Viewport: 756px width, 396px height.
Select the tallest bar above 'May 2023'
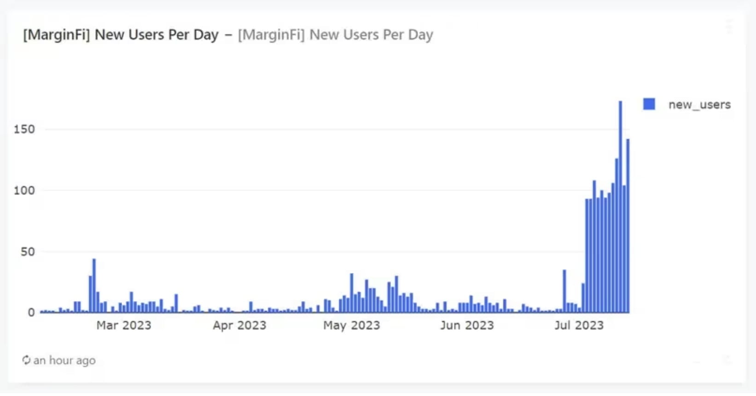coord(352,293)
